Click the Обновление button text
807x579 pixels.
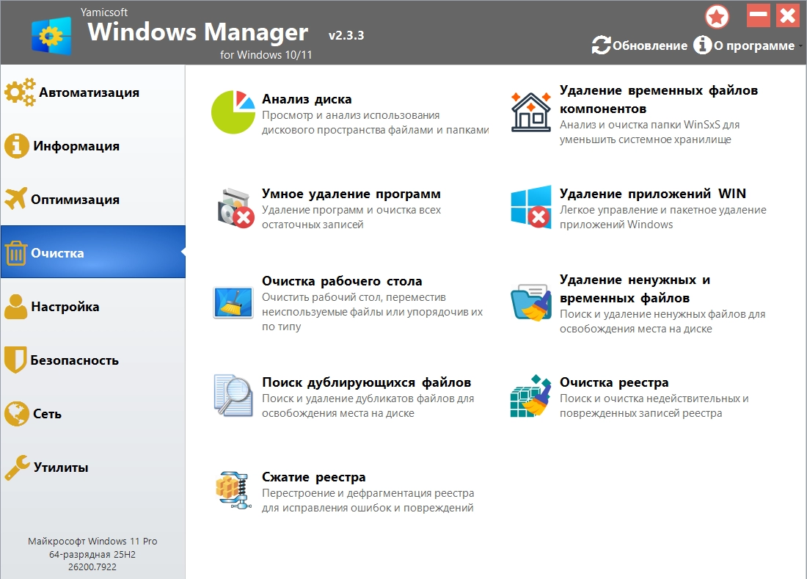coord(649,45)
